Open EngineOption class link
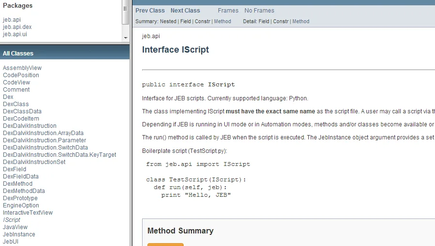The width and height of the screenshot is (435, 246). point(21,205)
